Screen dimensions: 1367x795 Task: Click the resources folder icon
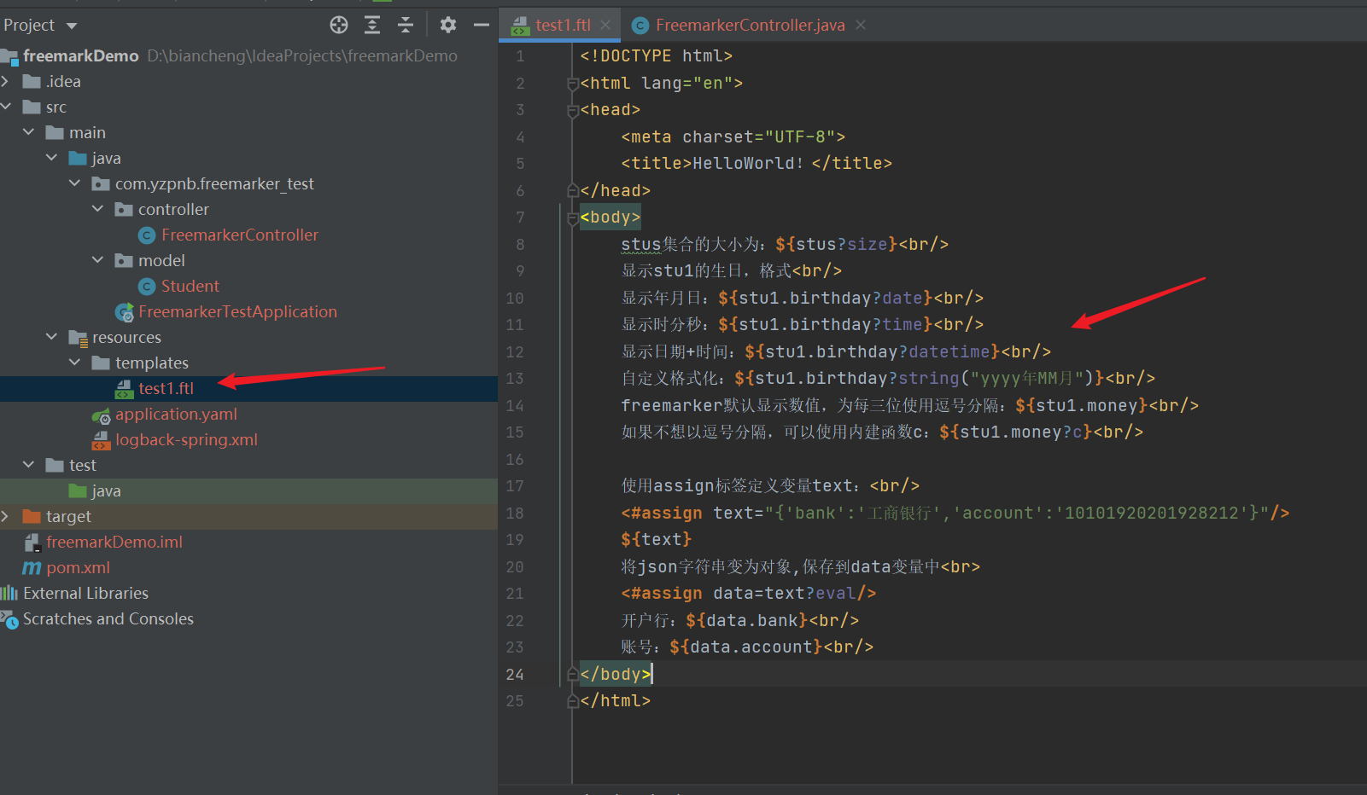click(x=79, y=338)
